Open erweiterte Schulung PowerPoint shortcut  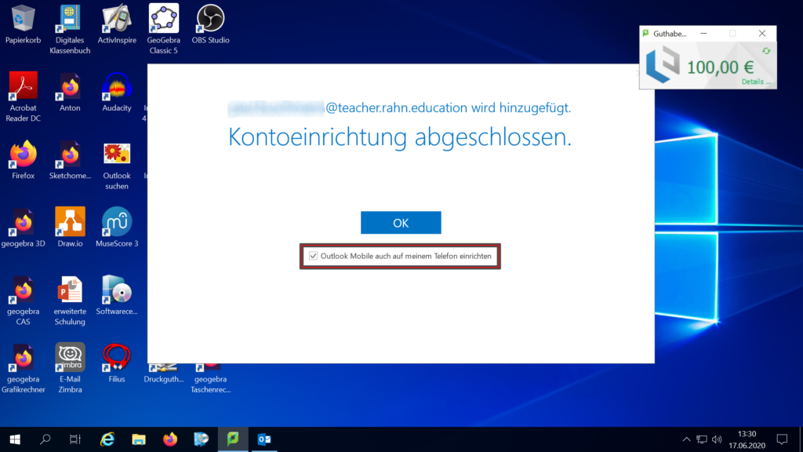click(x=70, y=301)
